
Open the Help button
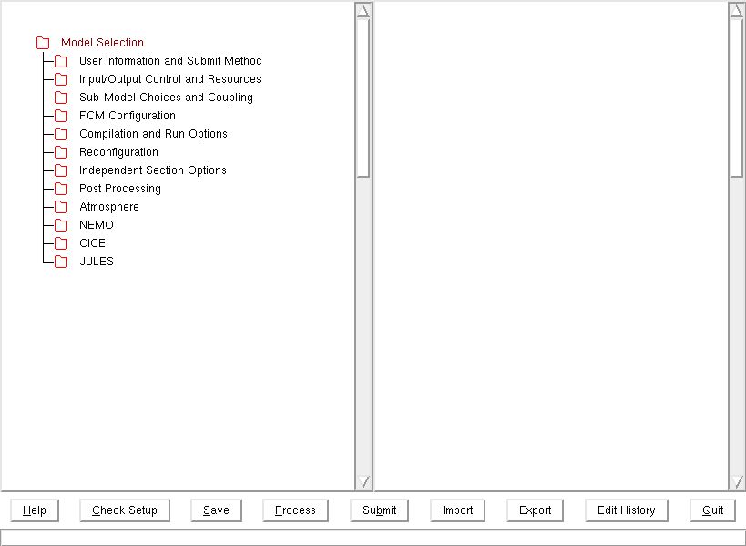(35, 510)
